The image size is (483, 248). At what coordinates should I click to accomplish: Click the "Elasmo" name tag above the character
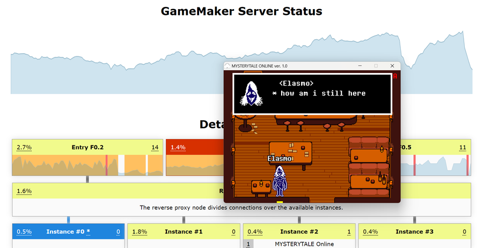point(280,159)
